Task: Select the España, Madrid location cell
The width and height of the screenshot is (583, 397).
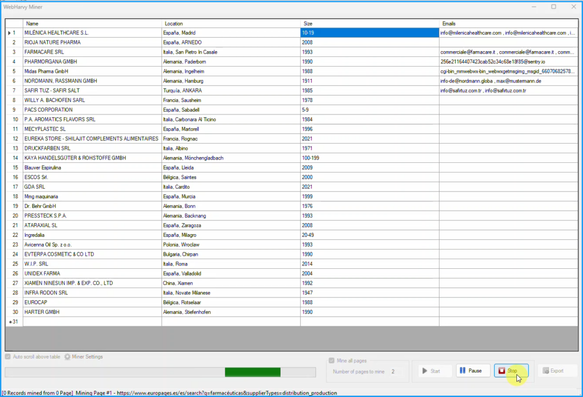Action: coord(199,32)
